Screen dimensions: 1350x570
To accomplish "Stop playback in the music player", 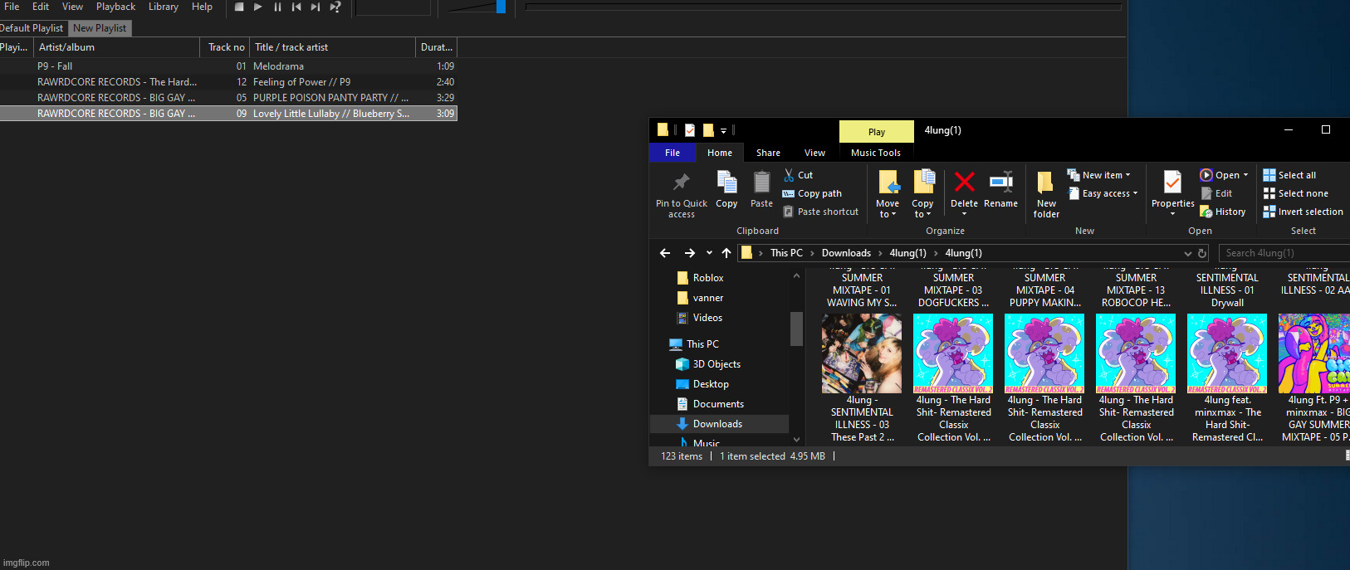I will point(239,7).
